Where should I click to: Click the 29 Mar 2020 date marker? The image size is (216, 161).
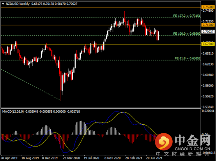tap(71, 158)
